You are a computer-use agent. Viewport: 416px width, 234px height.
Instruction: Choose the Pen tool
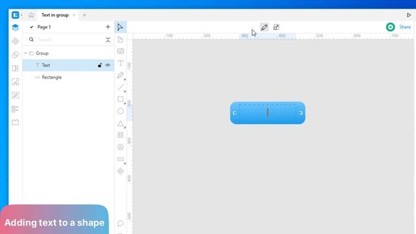click(120, 75)
